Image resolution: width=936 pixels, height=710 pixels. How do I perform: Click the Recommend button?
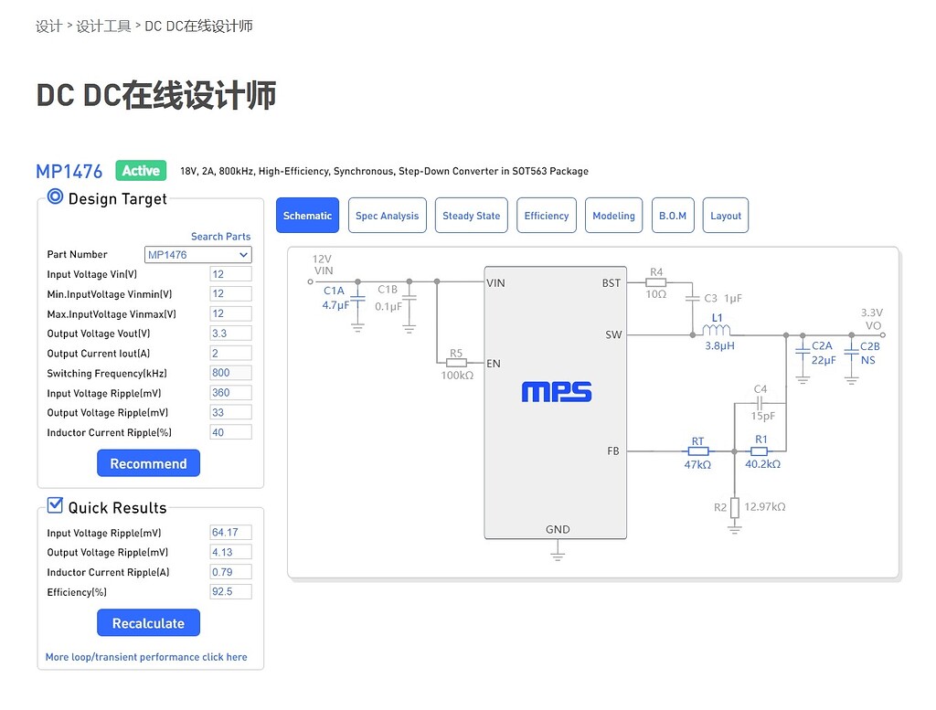[148, 462]
